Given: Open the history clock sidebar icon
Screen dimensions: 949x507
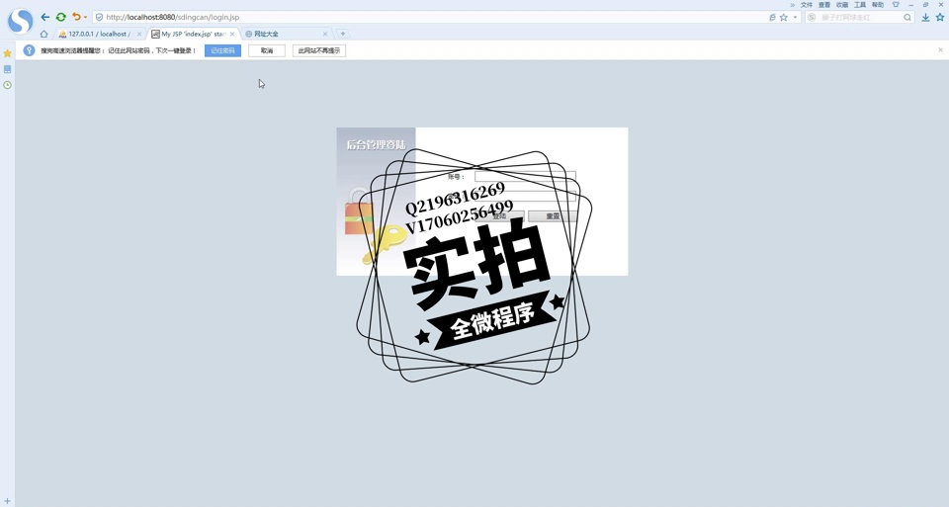Looking at the screenshot, I should click(x=7, y=85).
